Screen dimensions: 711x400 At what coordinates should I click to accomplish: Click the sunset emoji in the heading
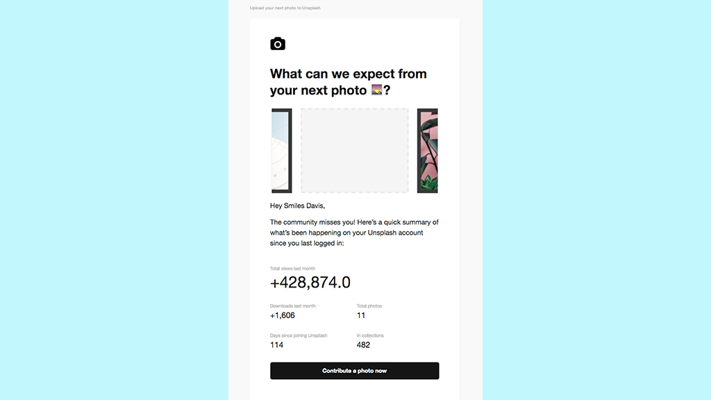(376, 90)
